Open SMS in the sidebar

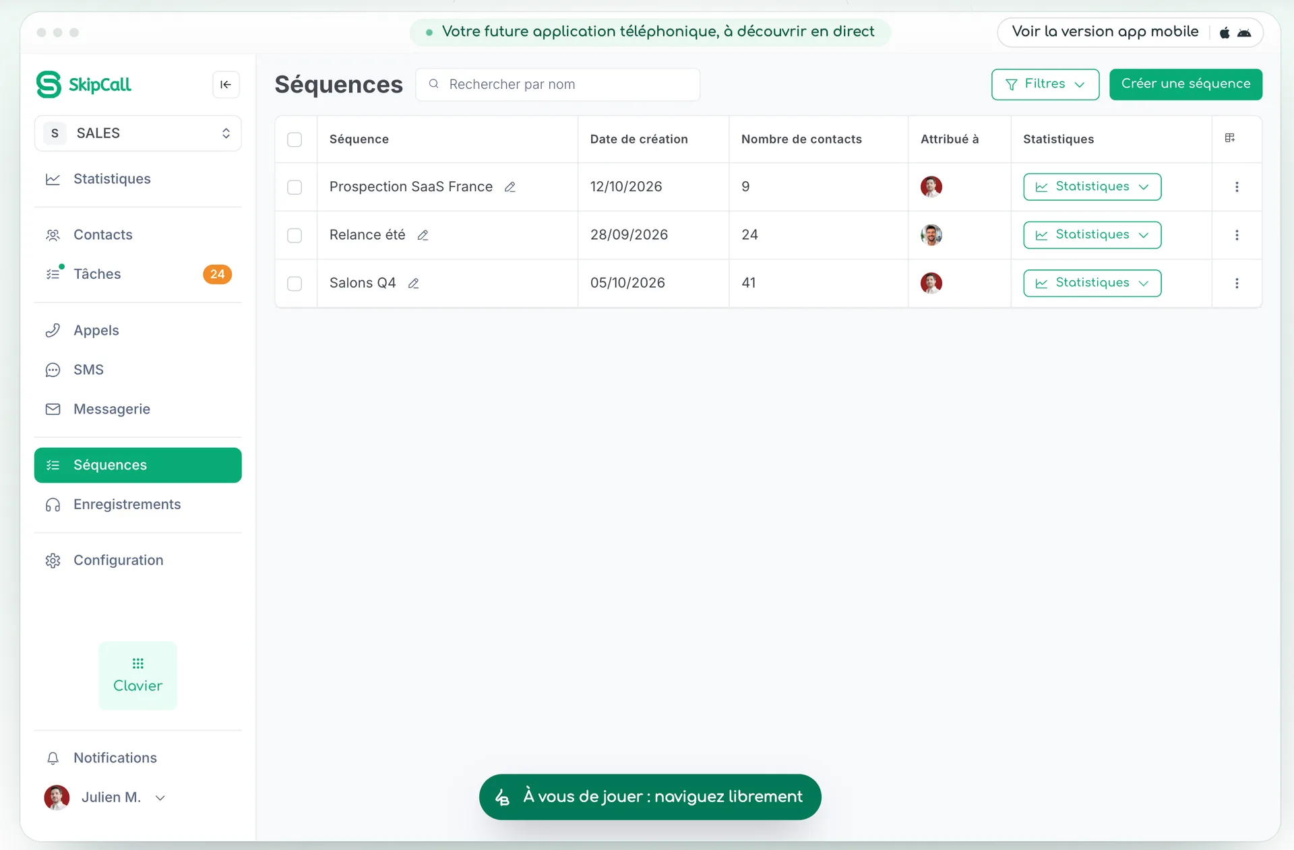pos(137,370)
